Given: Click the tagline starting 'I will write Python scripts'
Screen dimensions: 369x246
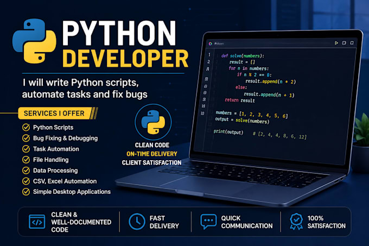Looking at the screenshot, I should 85,89.
